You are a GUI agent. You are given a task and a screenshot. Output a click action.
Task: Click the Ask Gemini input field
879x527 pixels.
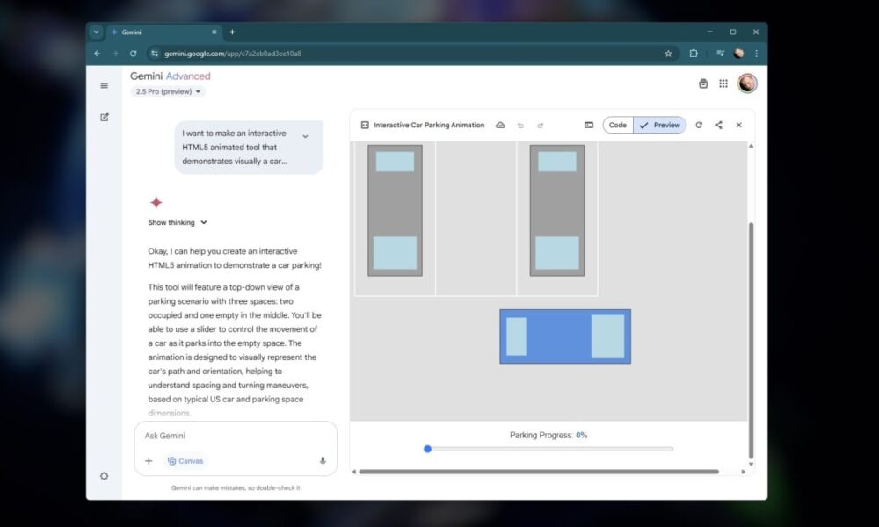point(236,436)
